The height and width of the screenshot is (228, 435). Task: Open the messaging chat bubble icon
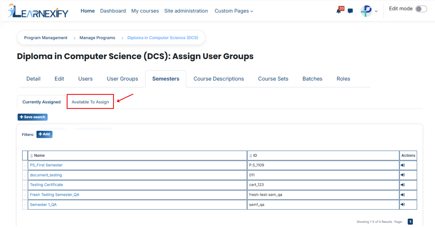coord(350,11)
